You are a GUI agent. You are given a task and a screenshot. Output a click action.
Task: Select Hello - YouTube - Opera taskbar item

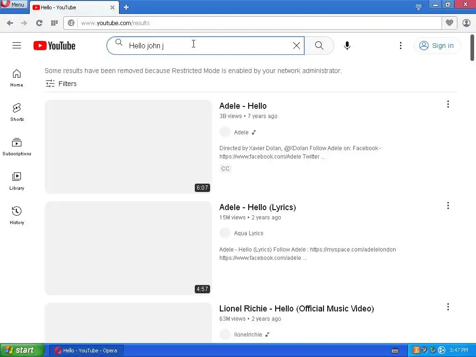click(86, 350)
